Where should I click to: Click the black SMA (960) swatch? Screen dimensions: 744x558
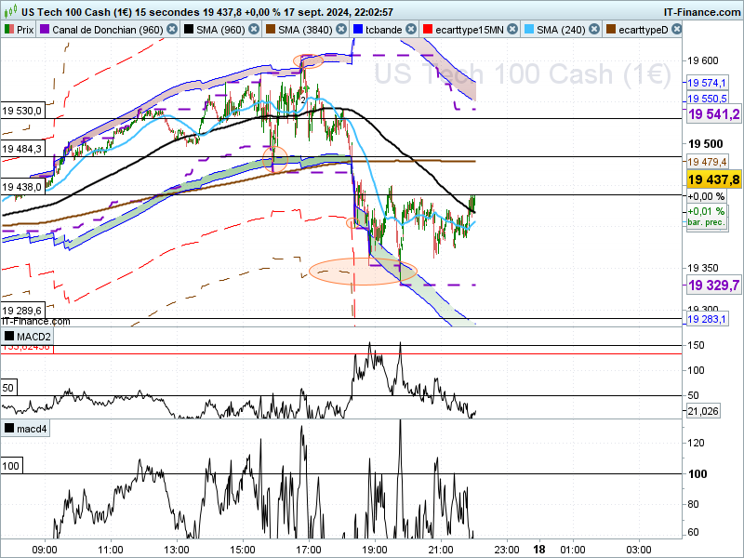pyautogui.click(x=189, y=30)
